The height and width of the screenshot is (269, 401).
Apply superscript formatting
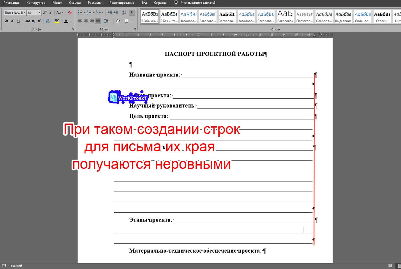[39, 21]
